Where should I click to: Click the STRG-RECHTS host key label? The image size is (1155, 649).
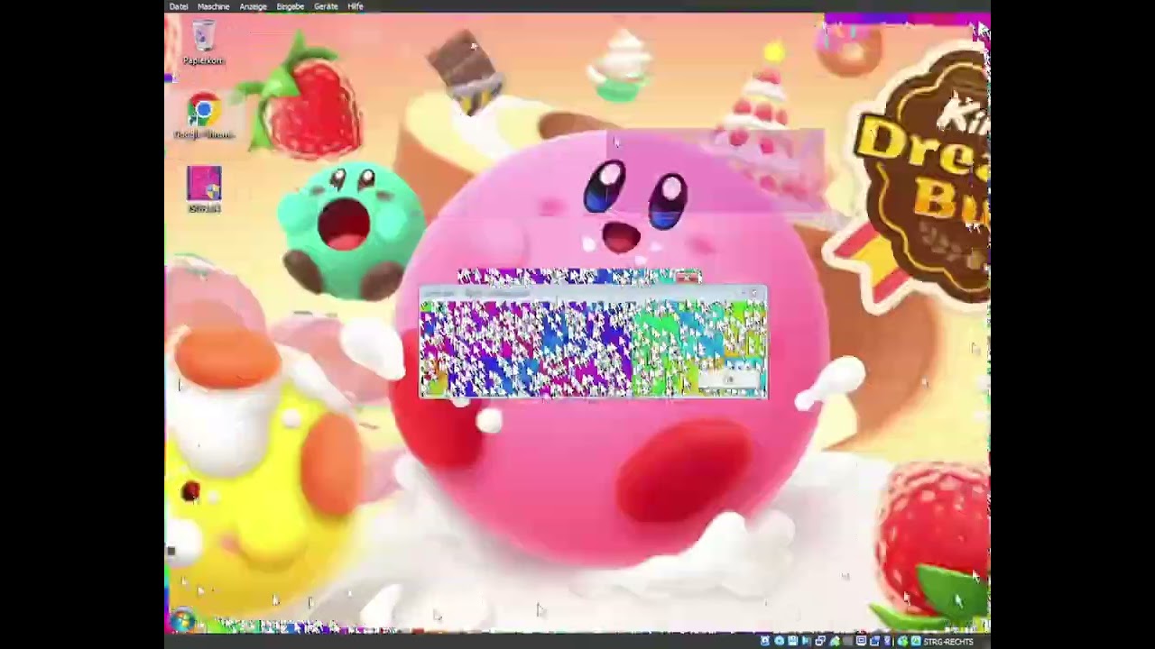(948, 642)
